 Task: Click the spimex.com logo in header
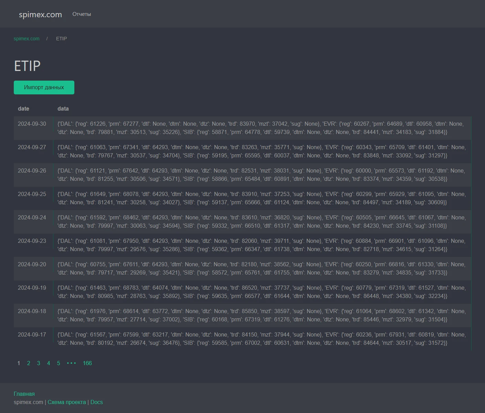pos(40,14)
